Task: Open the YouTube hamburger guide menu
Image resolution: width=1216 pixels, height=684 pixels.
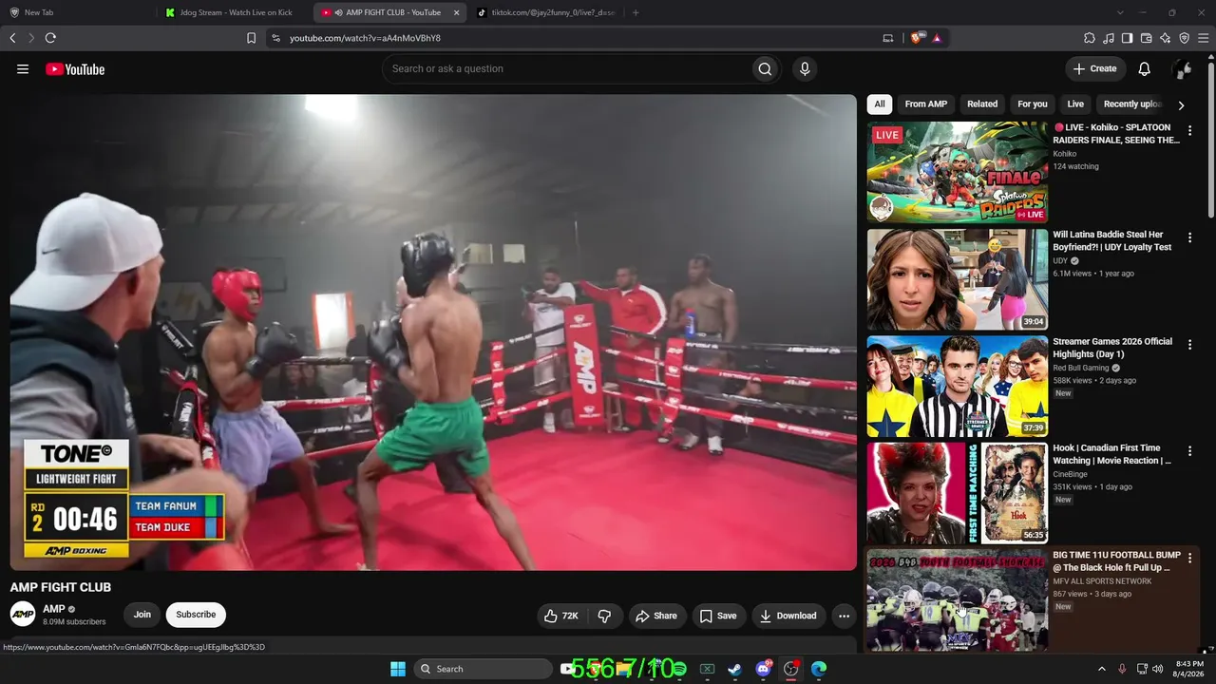Action: tap(23, 69)
